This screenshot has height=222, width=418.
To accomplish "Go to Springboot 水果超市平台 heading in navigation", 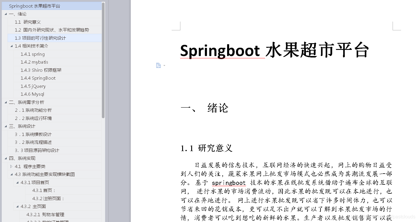I will point(52,6).
